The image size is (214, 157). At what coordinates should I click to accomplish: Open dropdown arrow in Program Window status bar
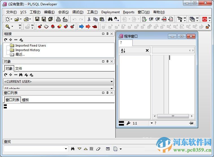[152, 123]
